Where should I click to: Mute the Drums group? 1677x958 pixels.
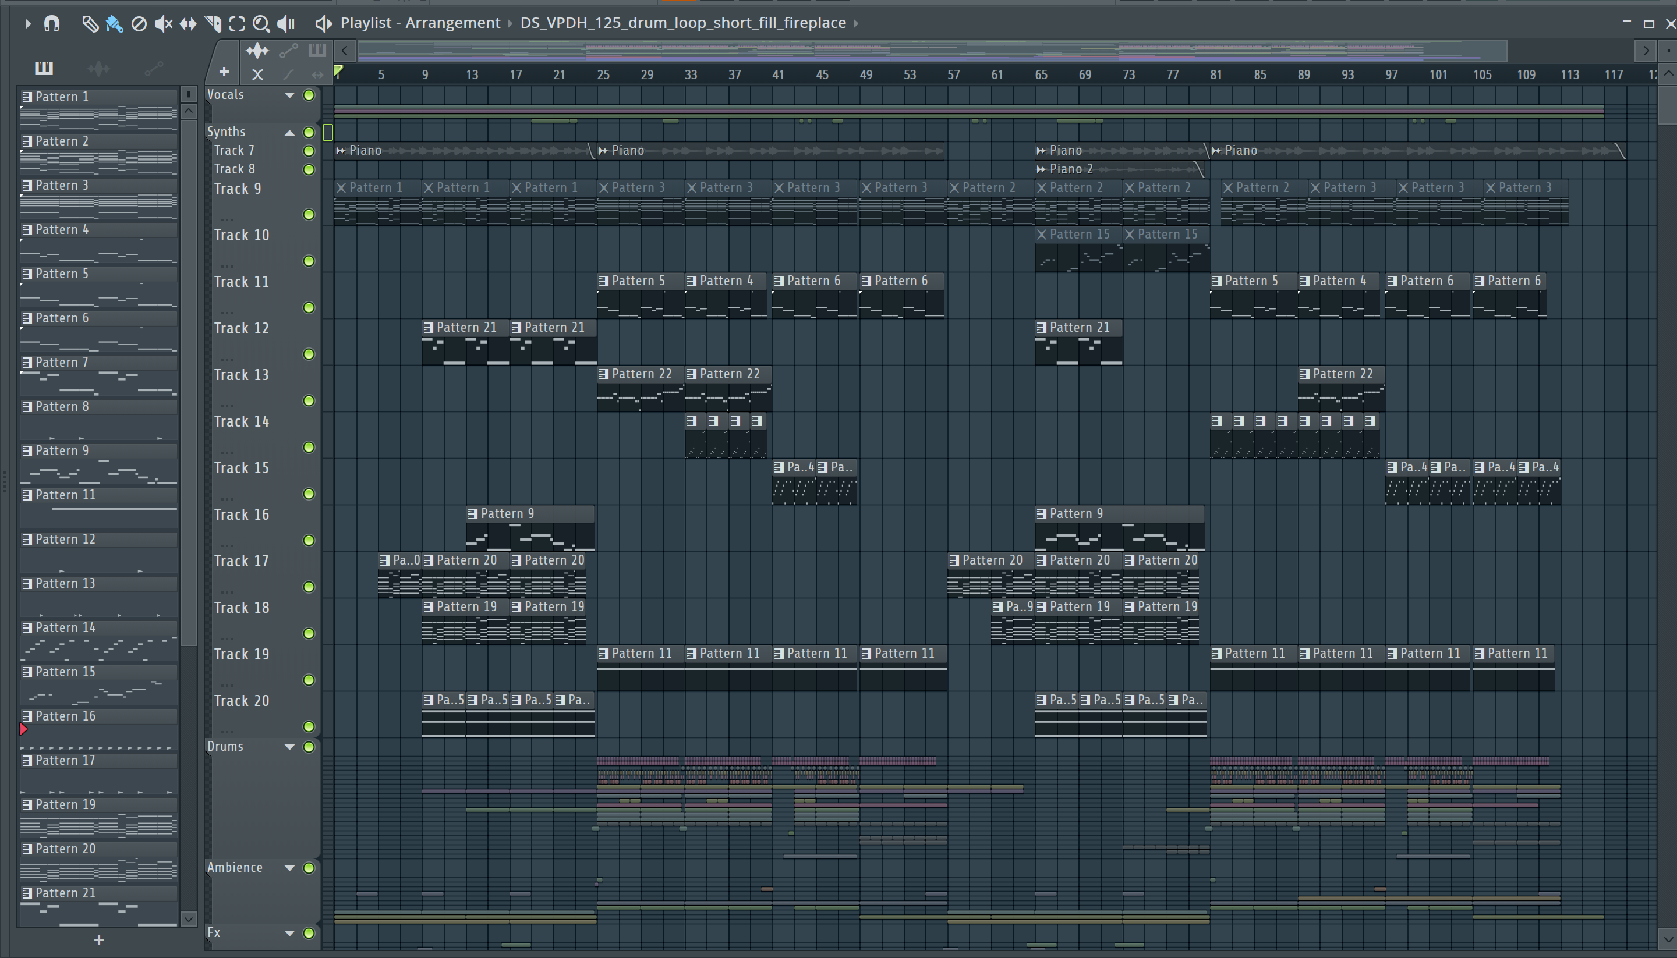coord(309,747)
